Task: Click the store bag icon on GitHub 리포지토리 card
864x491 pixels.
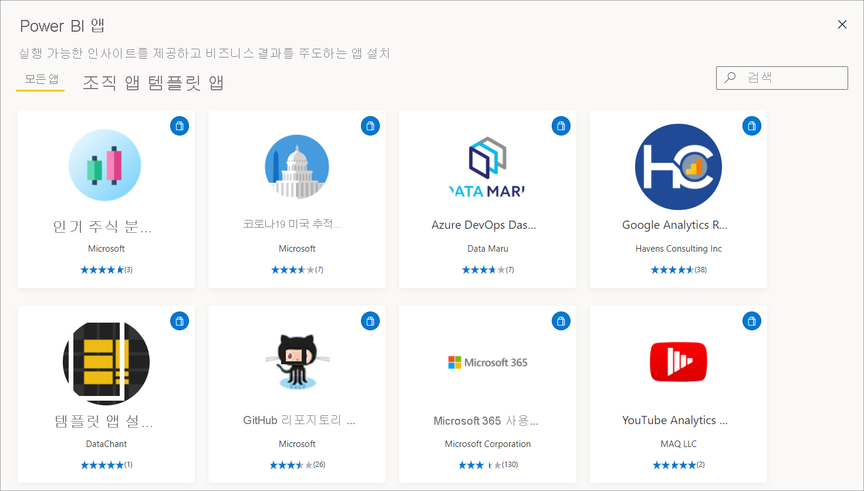Action: click(x=370, y=321)
